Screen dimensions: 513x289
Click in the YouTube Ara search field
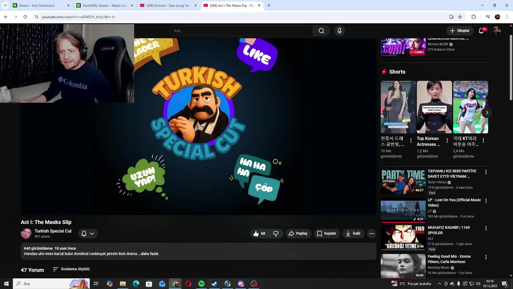click(x=241, y=31)
